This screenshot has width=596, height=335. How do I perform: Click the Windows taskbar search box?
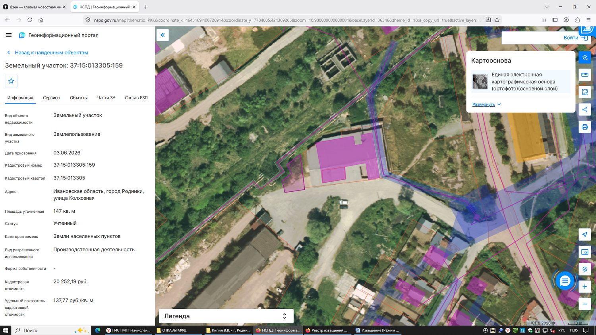pyautogui.click(x=51, y=330)
